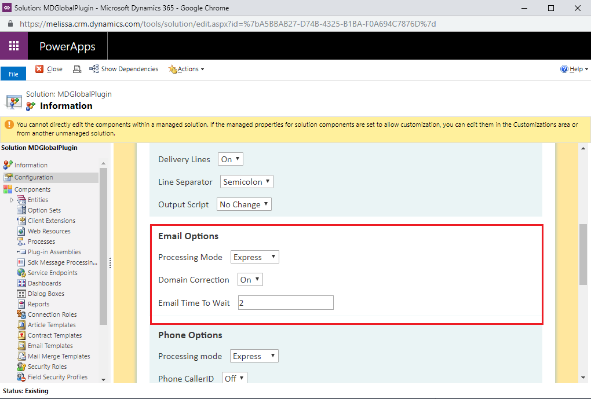591x399 pixels.
Task: Click the main content scroll up arrow
Action: coord(583,148)
